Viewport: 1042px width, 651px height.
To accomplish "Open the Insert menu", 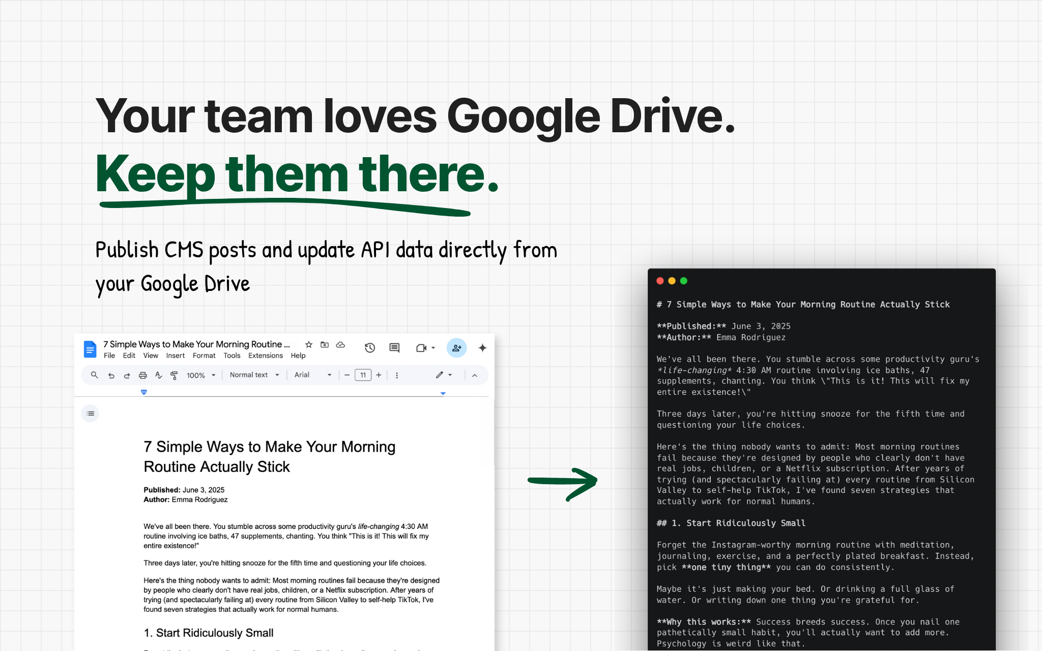I will tap(176, 356).
